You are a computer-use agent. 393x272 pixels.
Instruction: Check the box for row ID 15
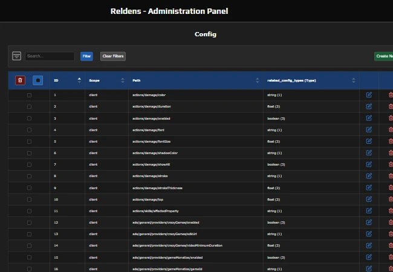30,257
